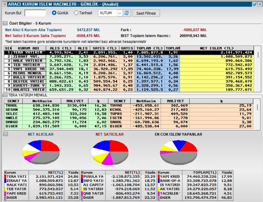Focus the Kurum Bul search field
Image resolution: width=263 pixels, height=202 pixels.
35,13
